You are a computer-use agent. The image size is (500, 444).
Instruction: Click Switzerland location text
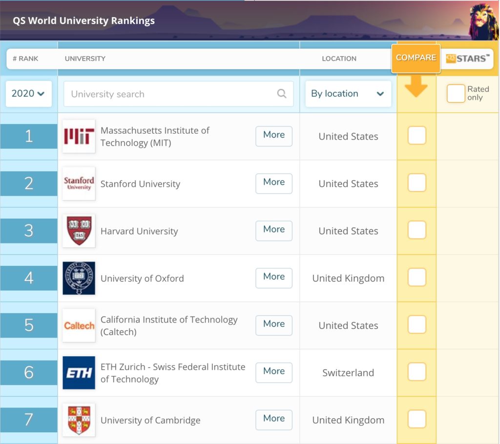[x=348, y=373]
